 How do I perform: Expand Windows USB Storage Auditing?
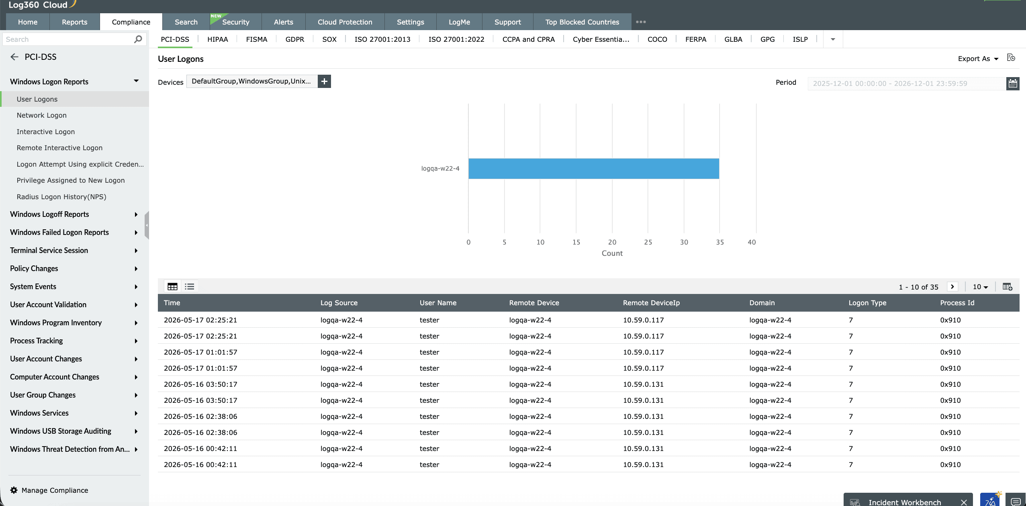pos(136,431)
